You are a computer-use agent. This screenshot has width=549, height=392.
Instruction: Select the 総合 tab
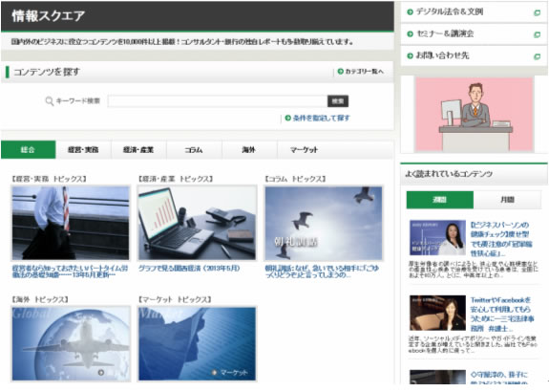(29, 150)
